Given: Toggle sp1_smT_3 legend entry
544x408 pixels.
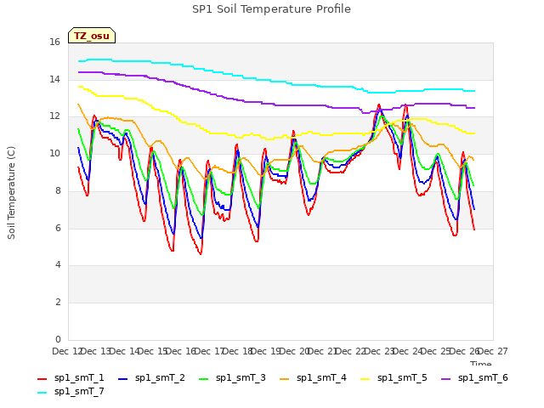Looking at the screenshot, I should pyautogui.click(x=232, y=377).
